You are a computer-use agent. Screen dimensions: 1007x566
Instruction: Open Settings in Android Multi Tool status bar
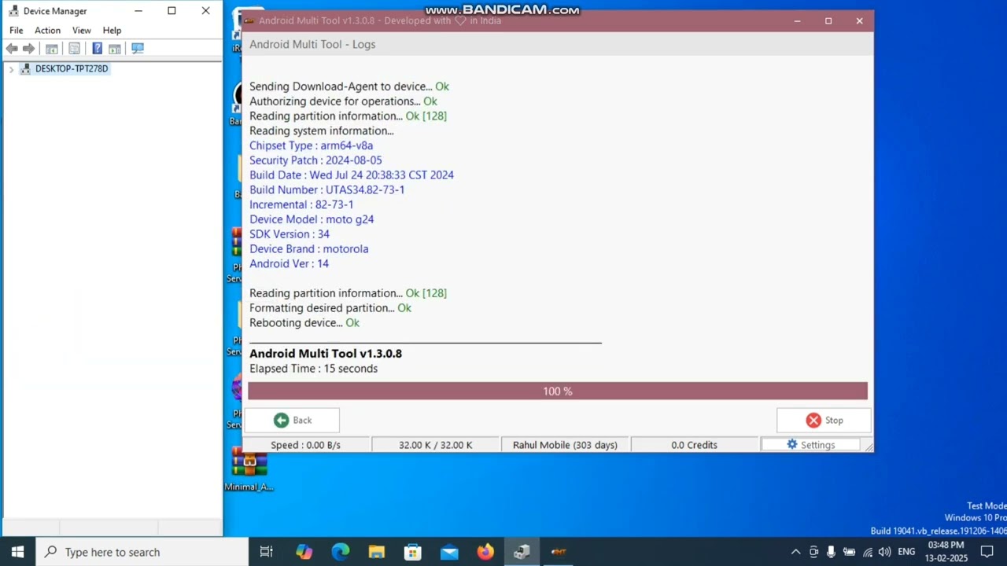pyautogui.click(x=811, y=445)
